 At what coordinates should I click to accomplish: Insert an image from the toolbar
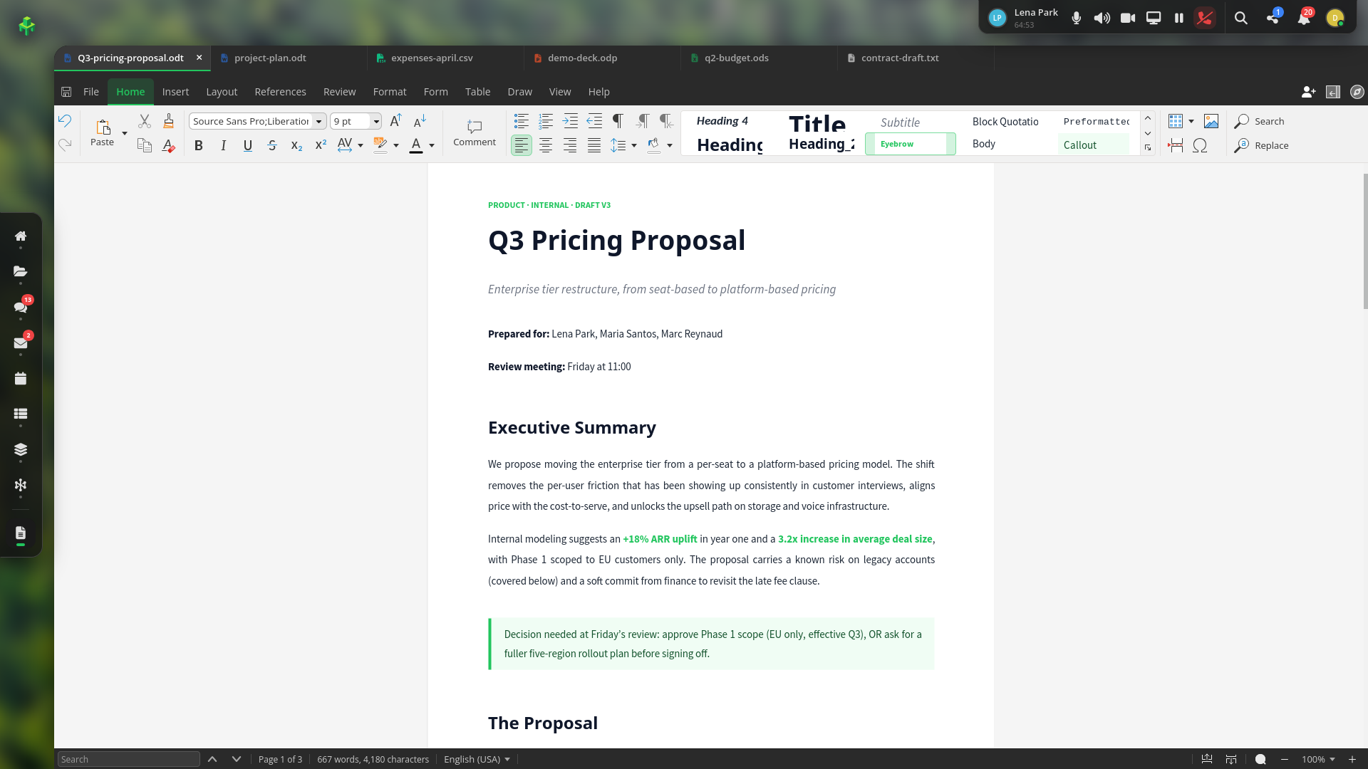pyautogui.click(x=1211, y=121)
